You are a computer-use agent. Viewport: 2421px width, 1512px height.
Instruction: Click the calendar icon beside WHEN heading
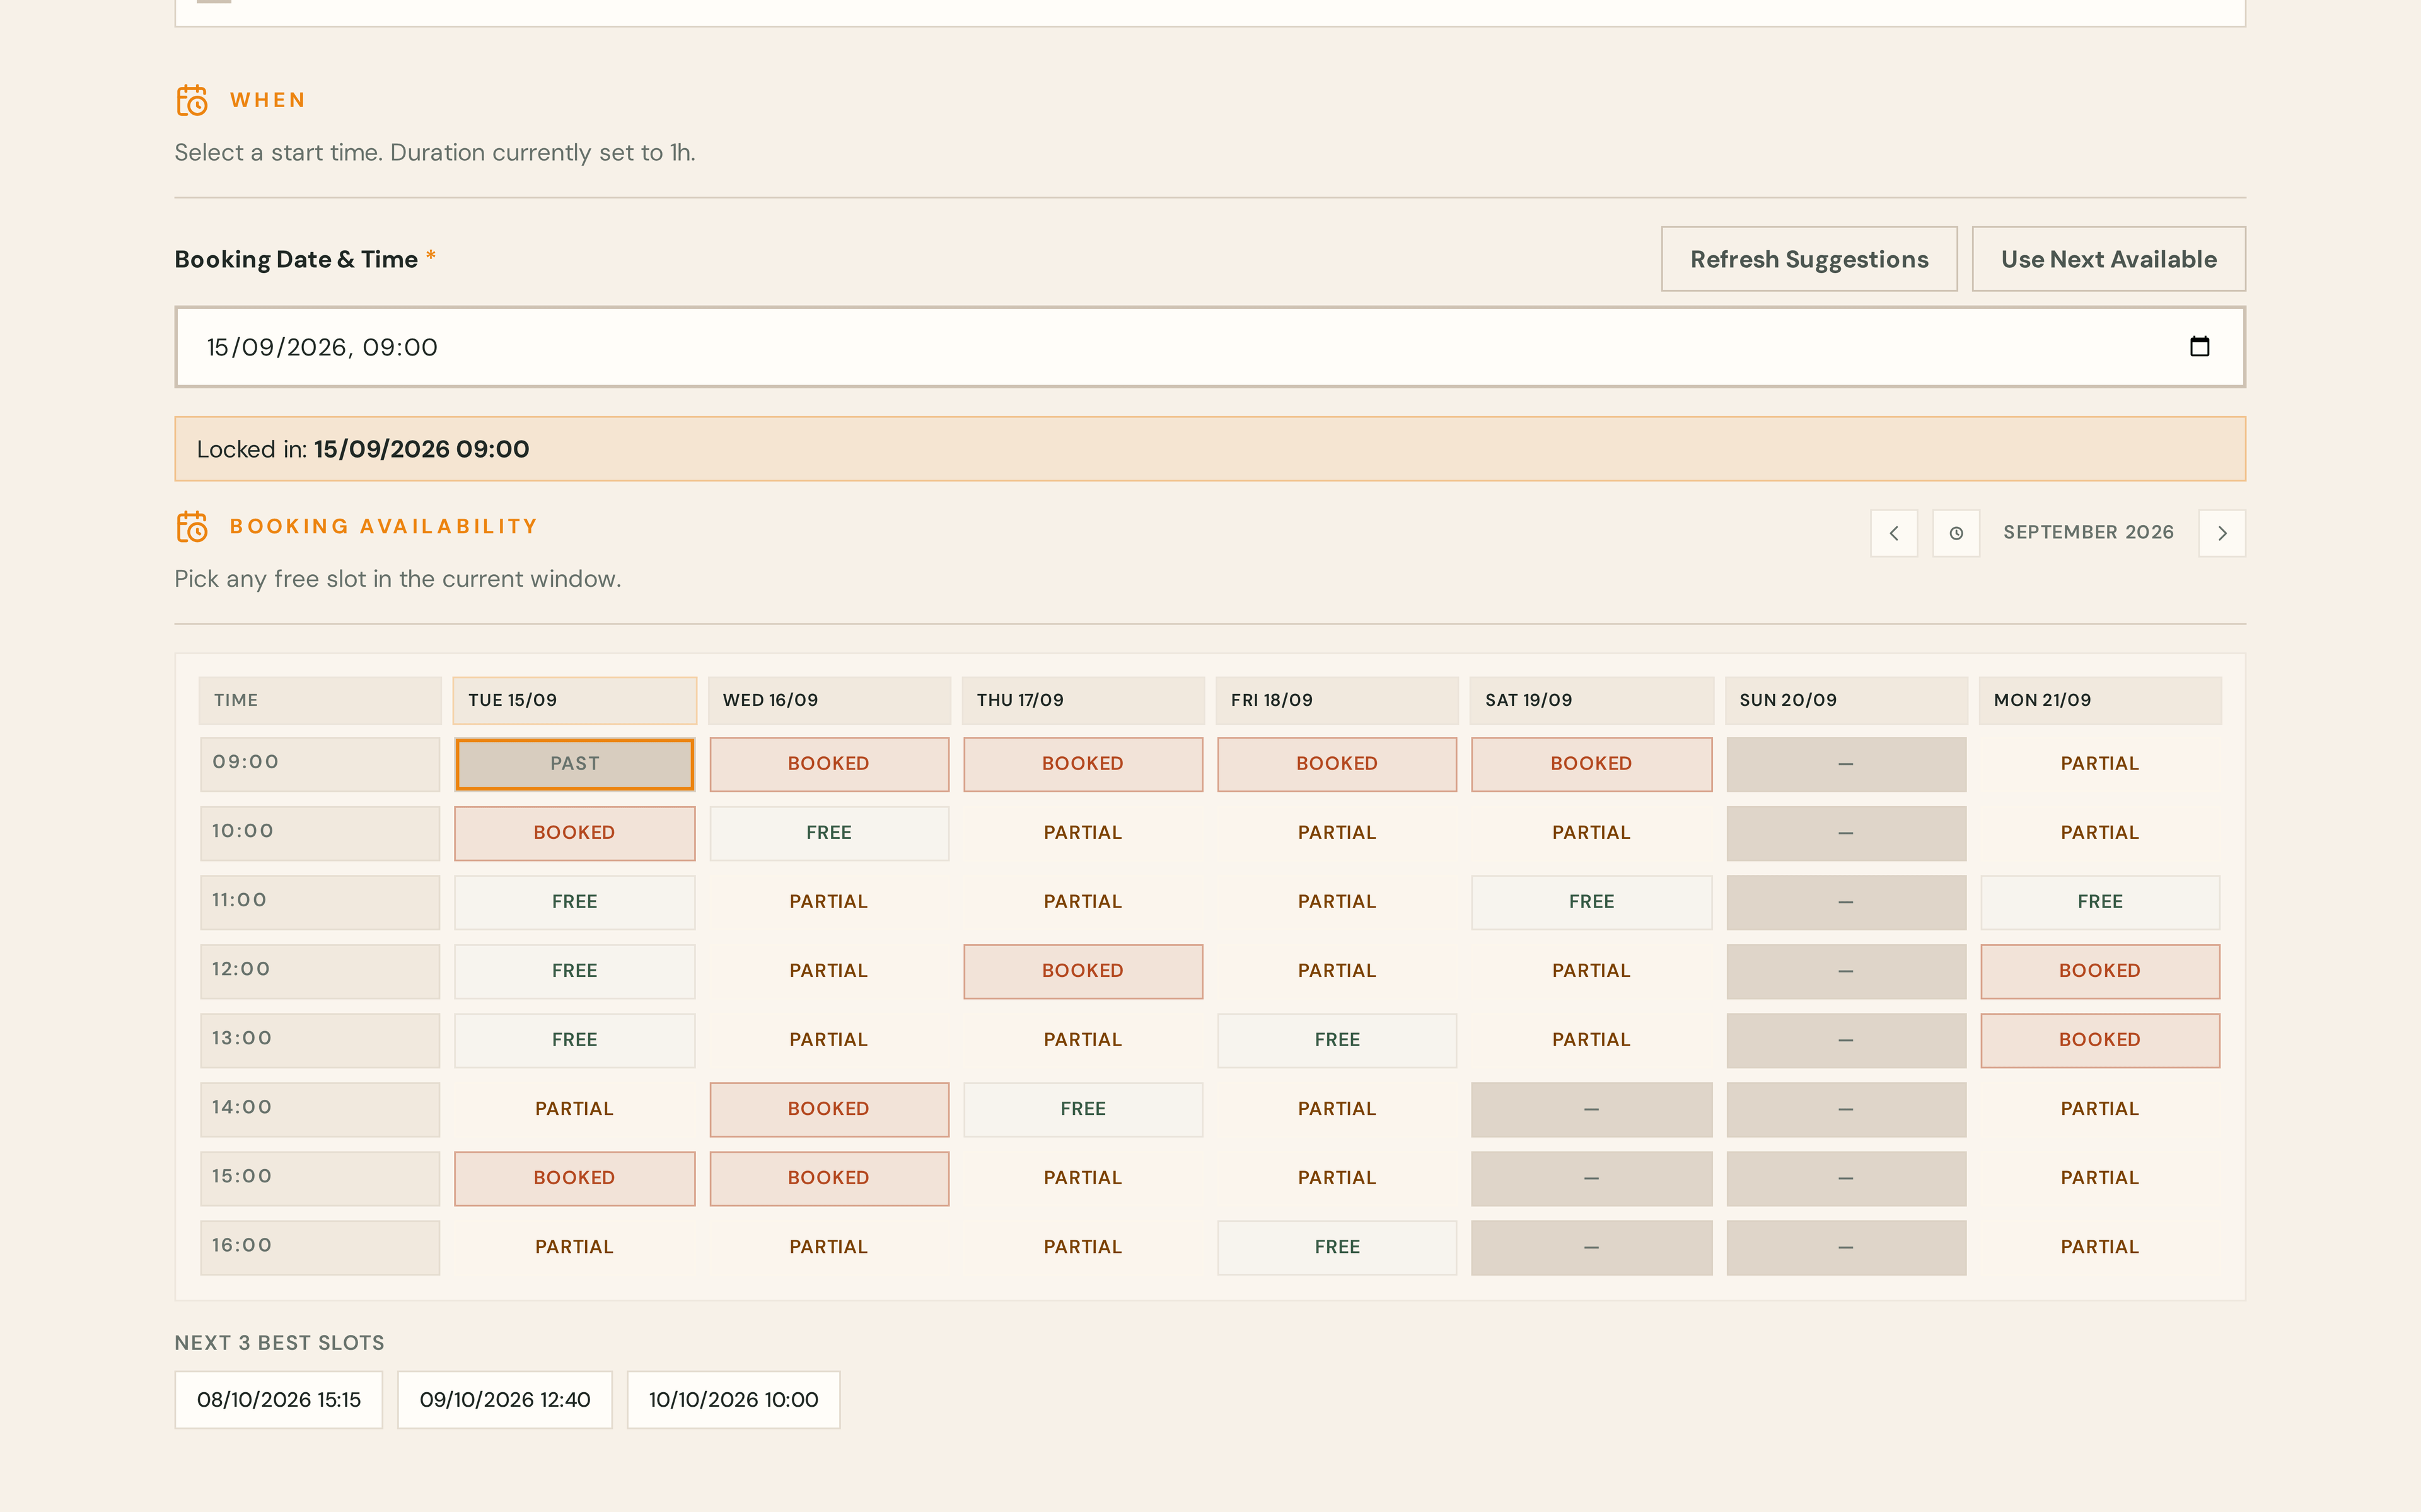click(x=192, y=100)
